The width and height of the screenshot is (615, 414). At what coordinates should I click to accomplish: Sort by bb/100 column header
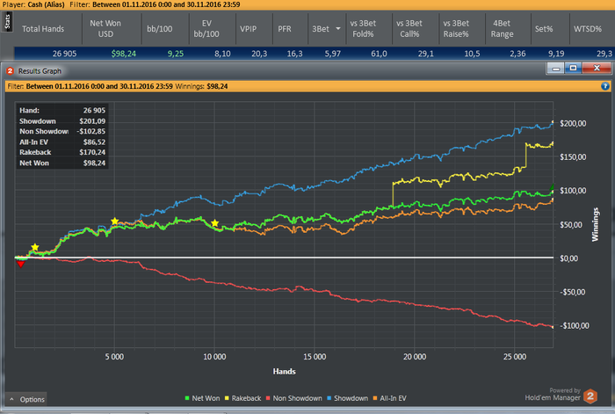click(x=159, y=29)
